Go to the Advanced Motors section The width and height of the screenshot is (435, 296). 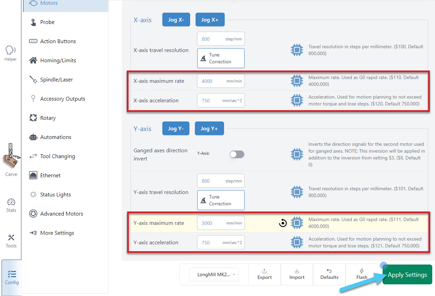[61, 214]
